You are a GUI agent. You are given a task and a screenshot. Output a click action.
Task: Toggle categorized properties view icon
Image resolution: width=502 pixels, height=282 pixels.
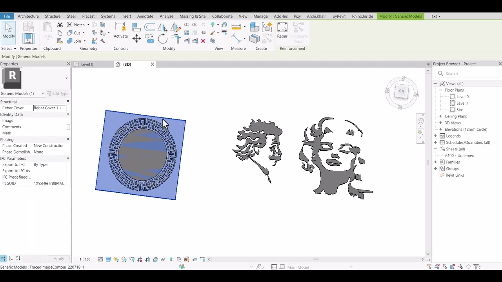coord(3,258)
